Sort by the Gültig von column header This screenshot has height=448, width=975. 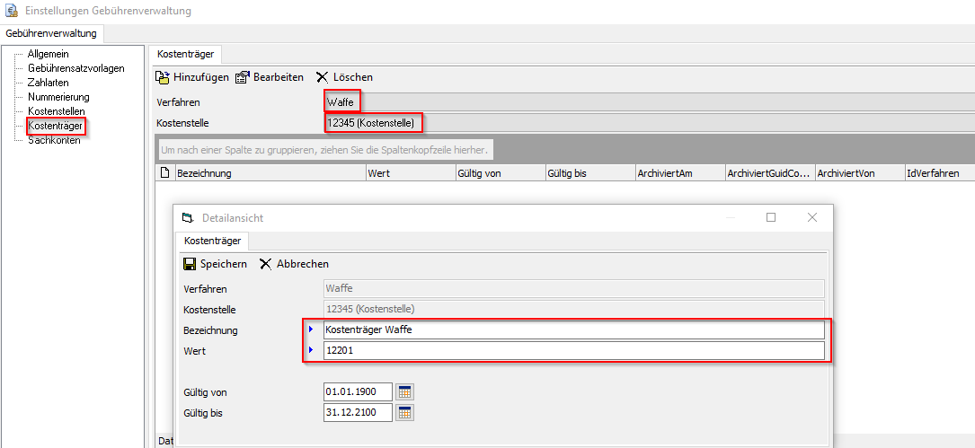coord(500,173)
